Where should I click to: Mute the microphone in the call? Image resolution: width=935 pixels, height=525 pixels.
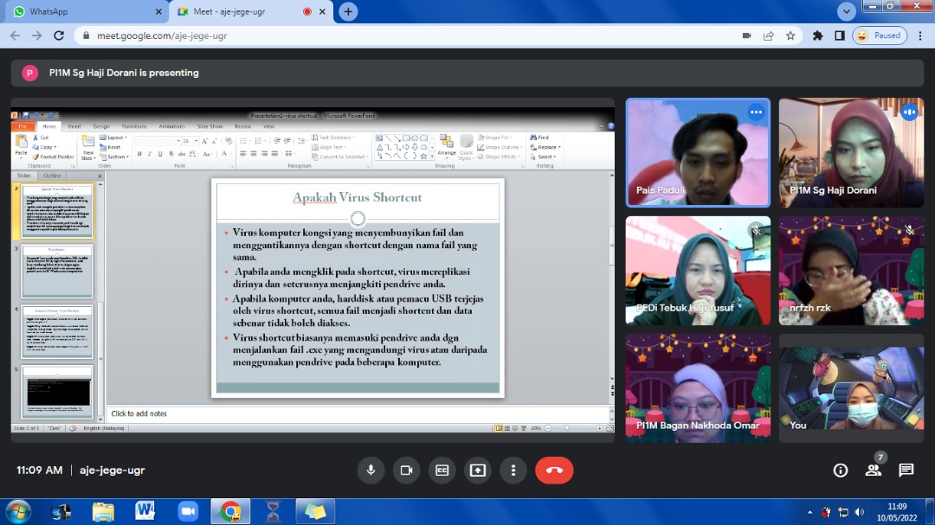371,470
